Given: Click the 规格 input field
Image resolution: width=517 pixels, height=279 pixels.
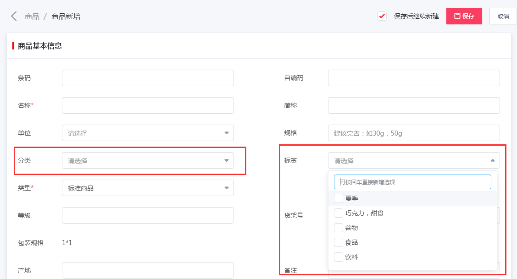Looking at the screenshot, I should 413,133.
